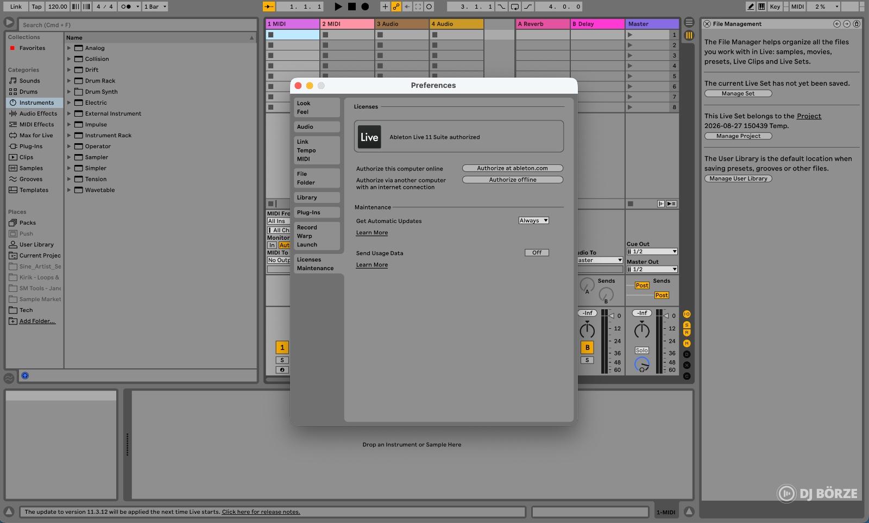
Task: Click the Send A knob on B Delay
Action: pyautogui.click(x=587, y=285)
